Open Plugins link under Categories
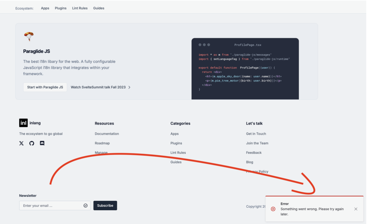368x224 pixels. [176, 143]
